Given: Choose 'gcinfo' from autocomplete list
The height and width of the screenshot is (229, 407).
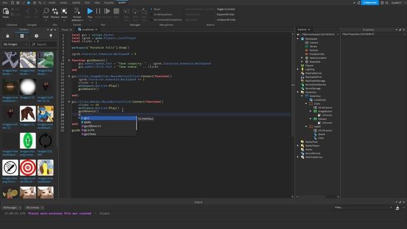Looking at the screenshot, I should tap(109, 130).
